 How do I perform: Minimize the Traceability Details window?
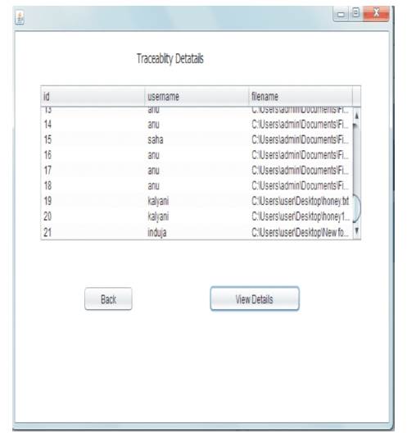[341, 14]
